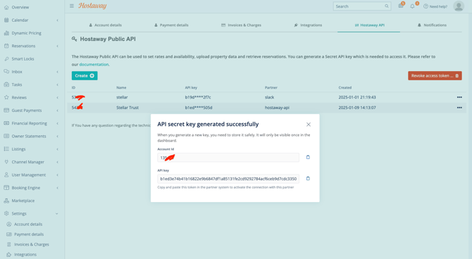
Task: Select the Hostaway API tab
Action: click(x=369, y=25)
